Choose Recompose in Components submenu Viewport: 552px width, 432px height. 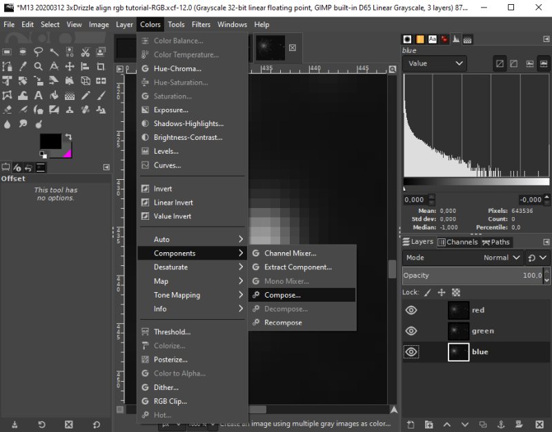click(302, 322)
